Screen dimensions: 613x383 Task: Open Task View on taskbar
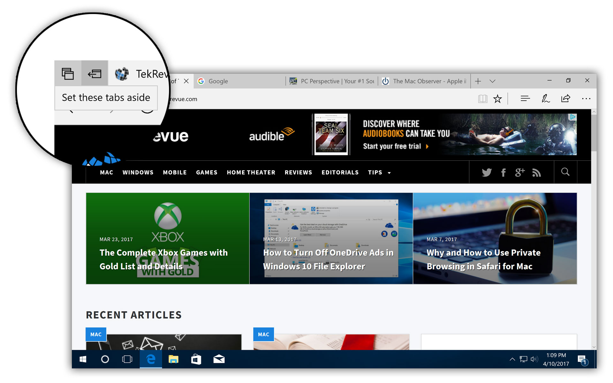pos(127,359)
